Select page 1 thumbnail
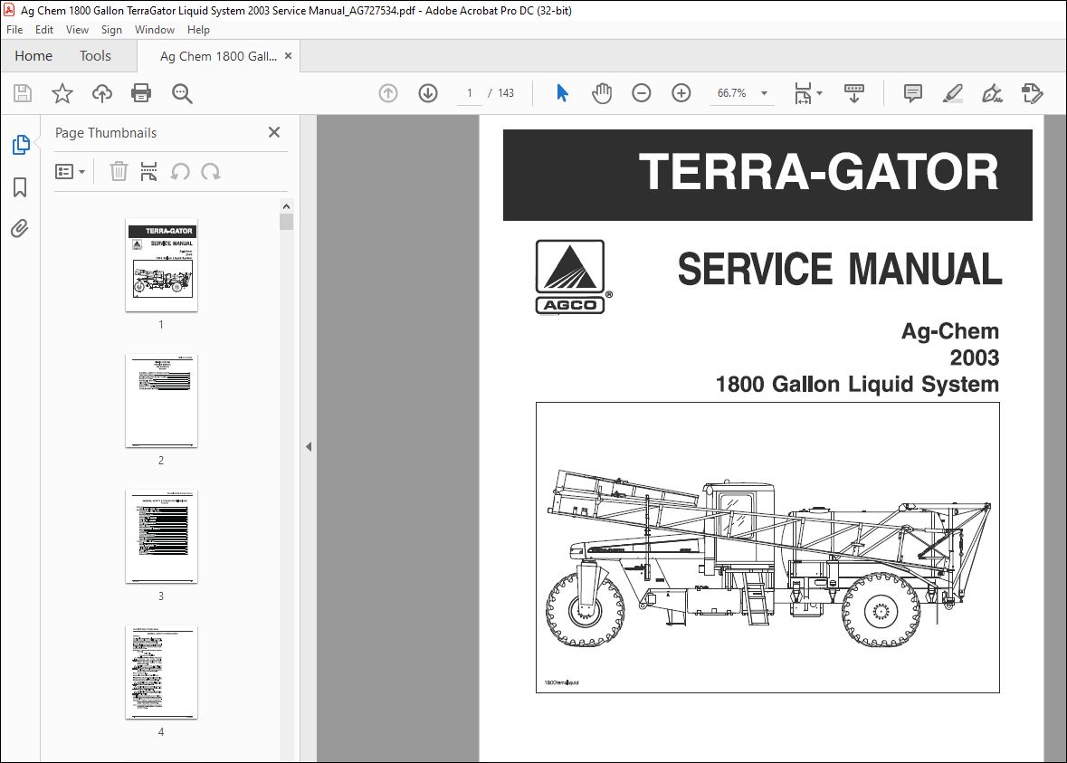The height and width of the screenshot is (763, 1067). (x=161, y=265)
